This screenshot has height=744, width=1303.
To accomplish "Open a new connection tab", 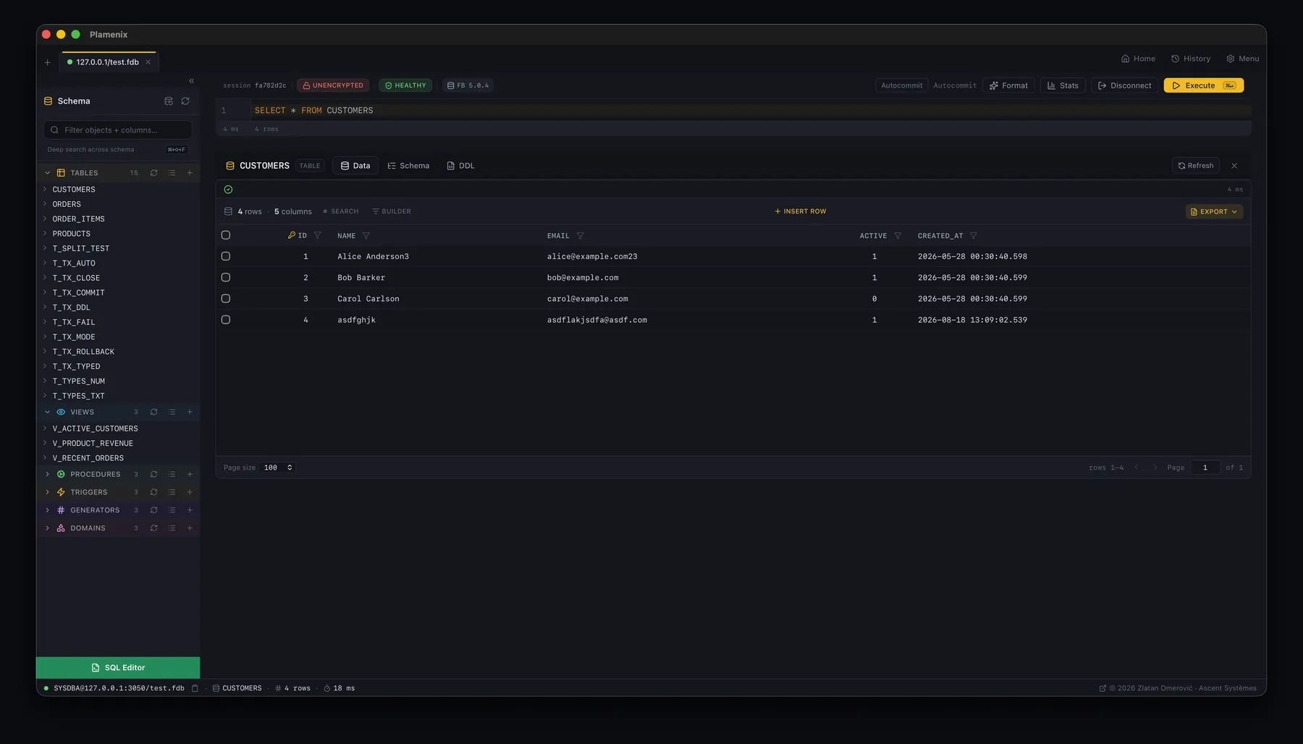I will coord(48,62).
